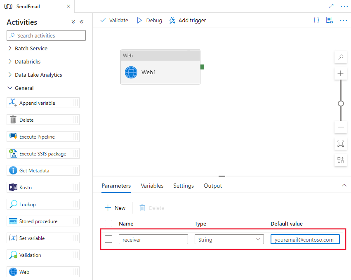Click the Debug button
The width and height of the screenshot is (351, 280).
pyautogui.click(x=149, y=20)
